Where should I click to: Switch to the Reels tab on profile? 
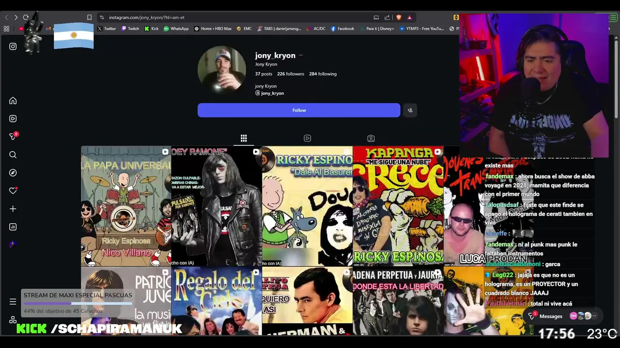click(307, 138)
